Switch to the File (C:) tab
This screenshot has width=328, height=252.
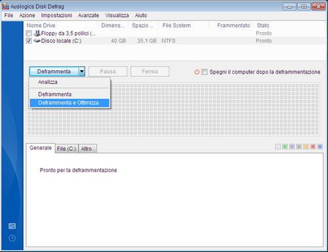pyautogui.click(x=66, y=149)
